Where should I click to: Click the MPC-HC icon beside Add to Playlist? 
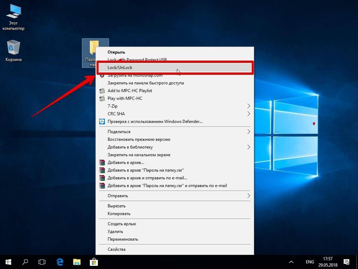point(102,91)
